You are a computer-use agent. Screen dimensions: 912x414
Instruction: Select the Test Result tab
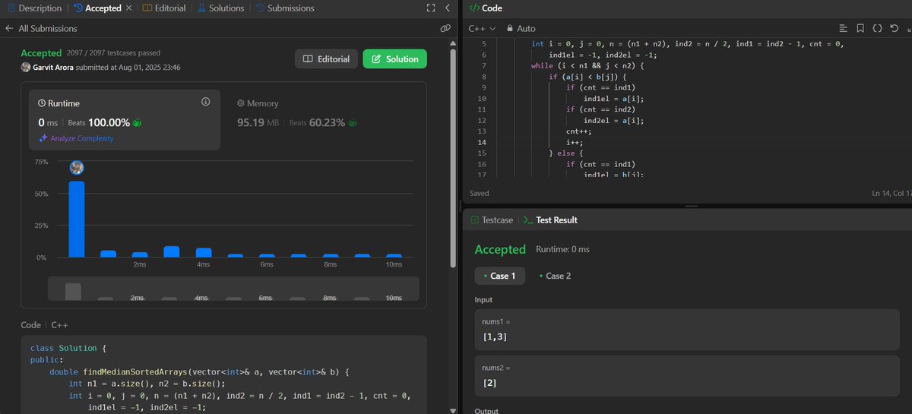pos(550,220)
